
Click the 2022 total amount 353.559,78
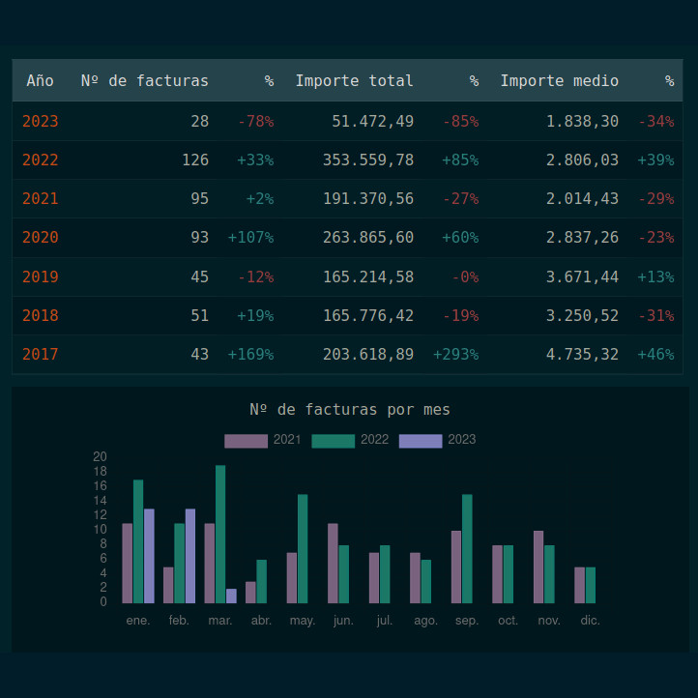[368, 160]
